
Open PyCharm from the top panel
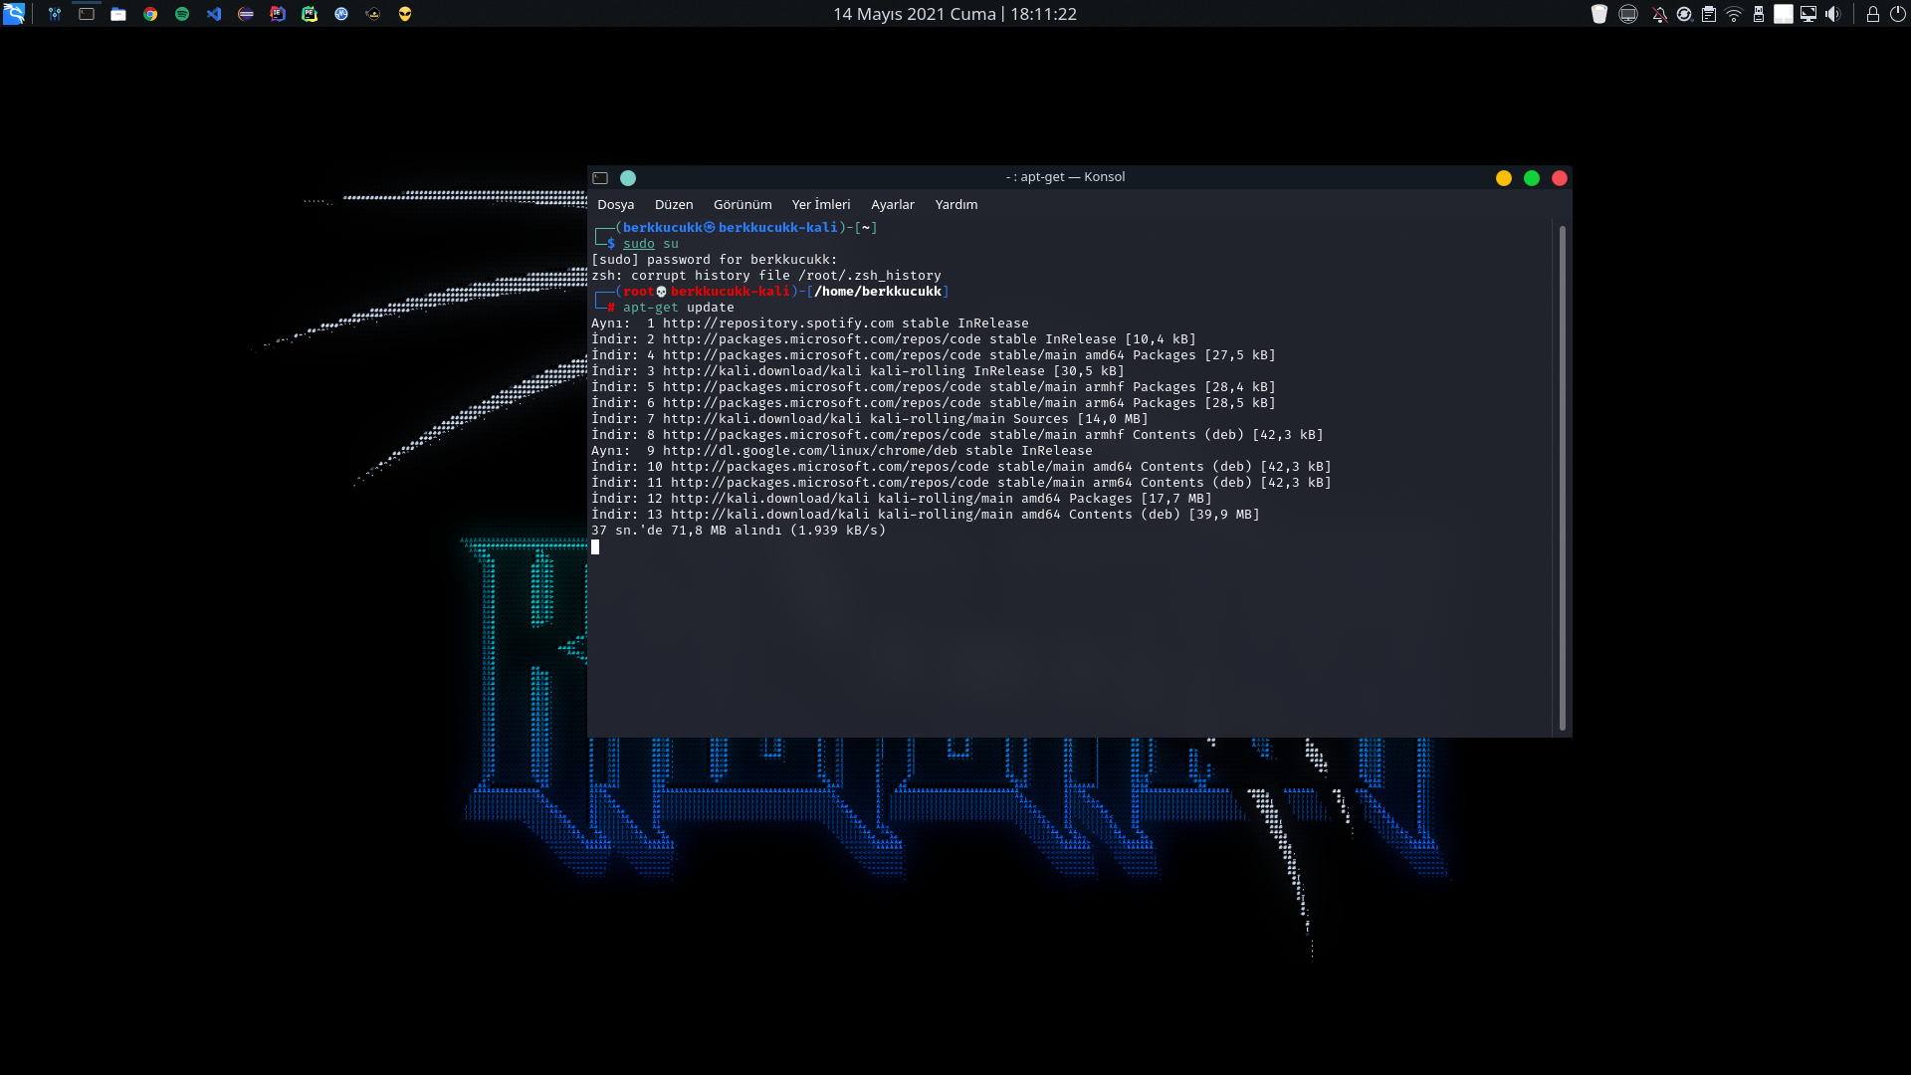click(310, 14)
